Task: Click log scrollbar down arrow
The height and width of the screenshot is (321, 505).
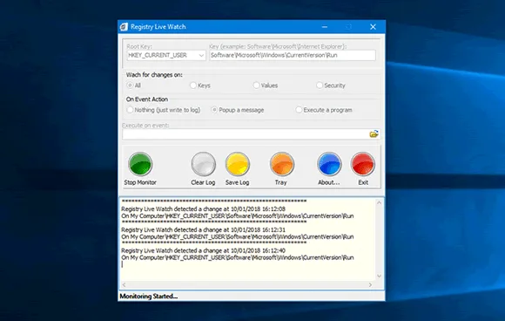Action: coord(379,277)
